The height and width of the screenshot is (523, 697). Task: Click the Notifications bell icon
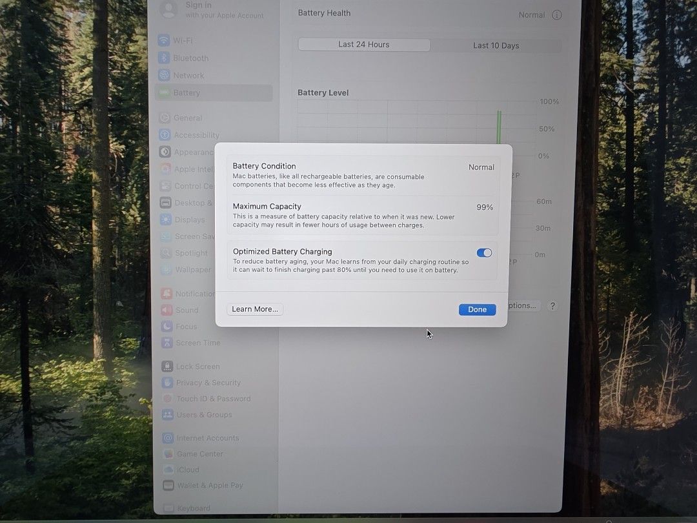[167, 294]
